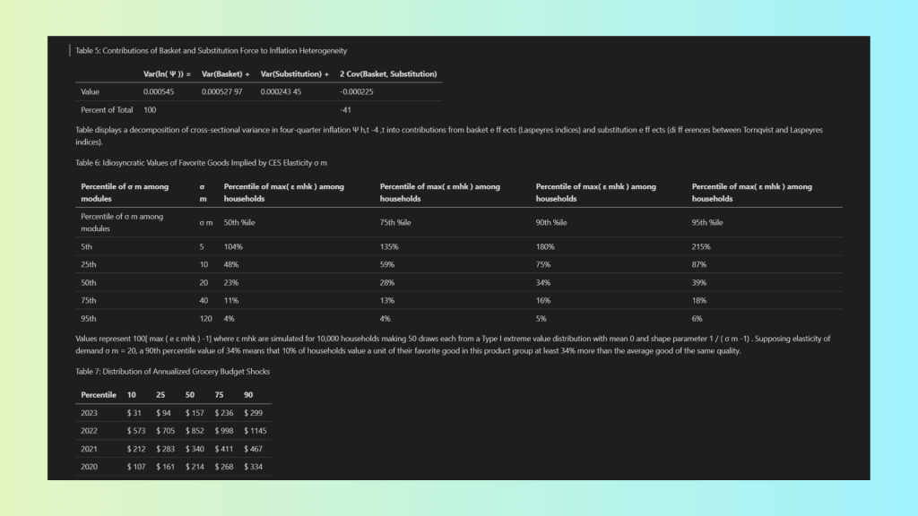Screen dimensions: 918x516
Task: Select the "Percentile" header in Table 7
Action: [99, 395]
